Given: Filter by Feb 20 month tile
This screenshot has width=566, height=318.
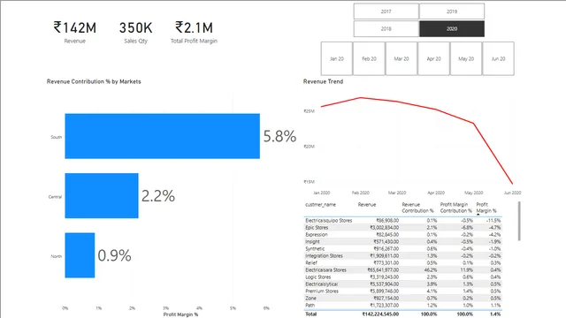Looking at the screenshot, I should (x=369, y=59).
